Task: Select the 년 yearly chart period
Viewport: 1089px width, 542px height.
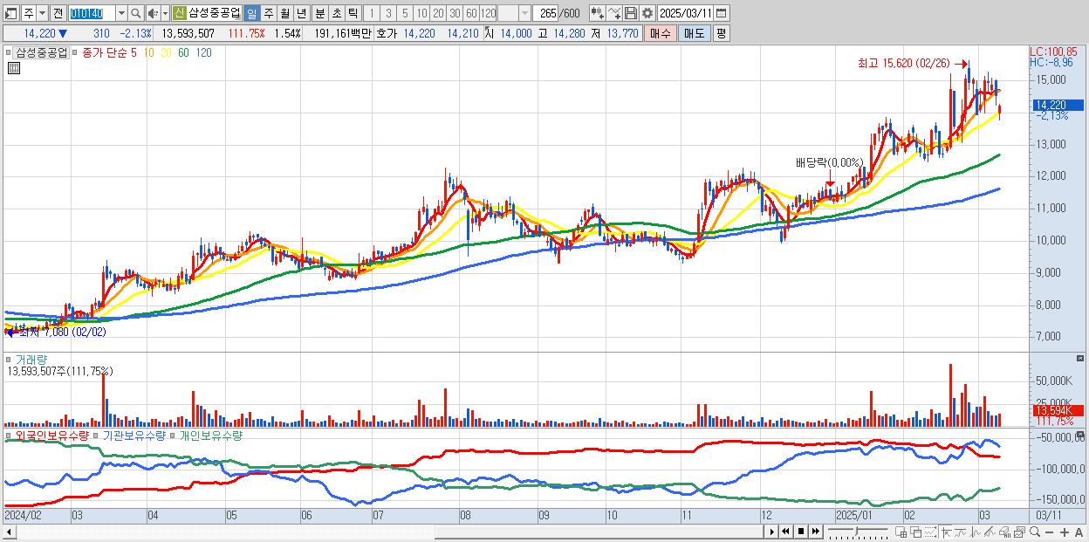Action: point(301,13)
